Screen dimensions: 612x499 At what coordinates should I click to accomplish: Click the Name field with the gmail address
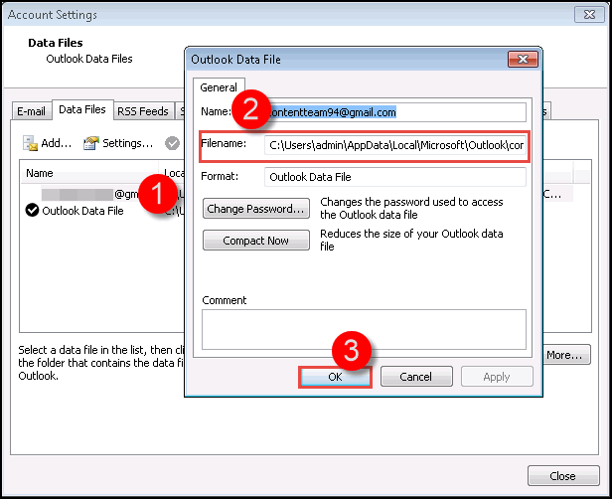(397, 112)
